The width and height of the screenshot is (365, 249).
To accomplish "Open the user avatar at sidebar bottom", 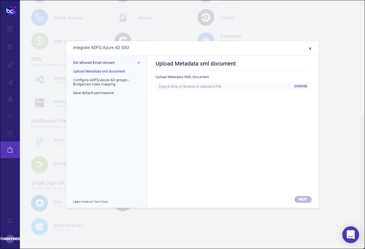I will tap(10, 239).
